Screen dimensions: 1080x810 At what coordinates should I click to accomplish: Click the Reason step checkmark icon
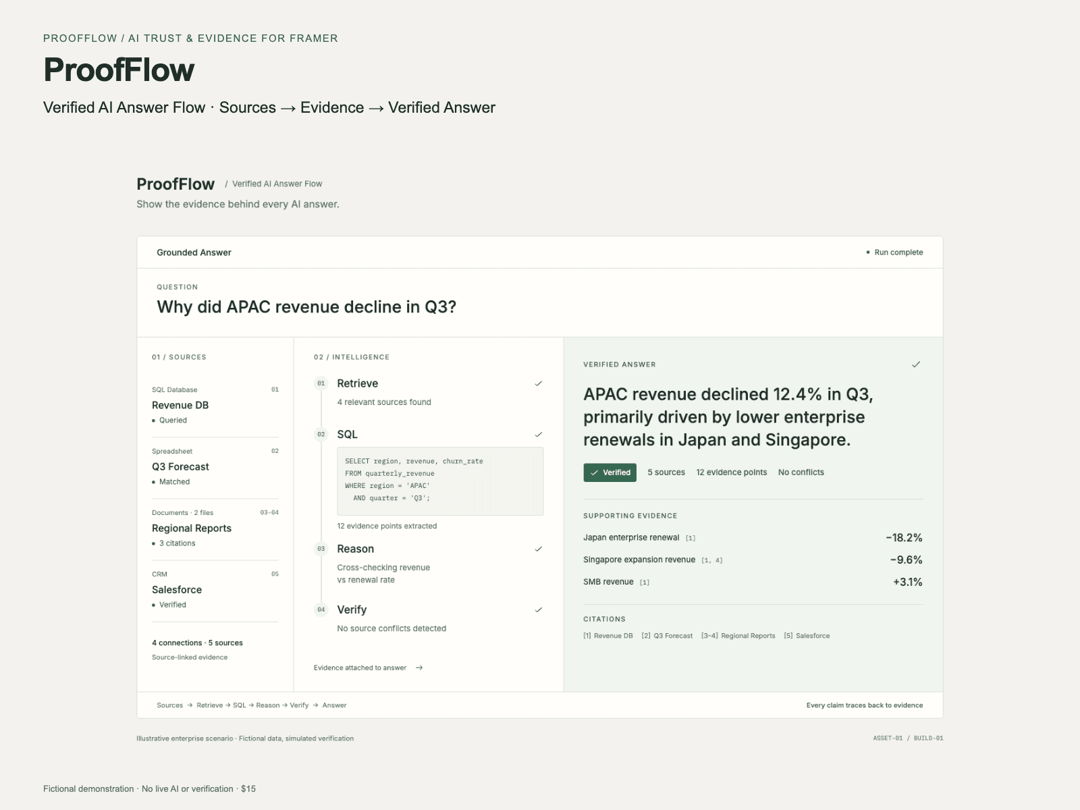coord(539,549)
